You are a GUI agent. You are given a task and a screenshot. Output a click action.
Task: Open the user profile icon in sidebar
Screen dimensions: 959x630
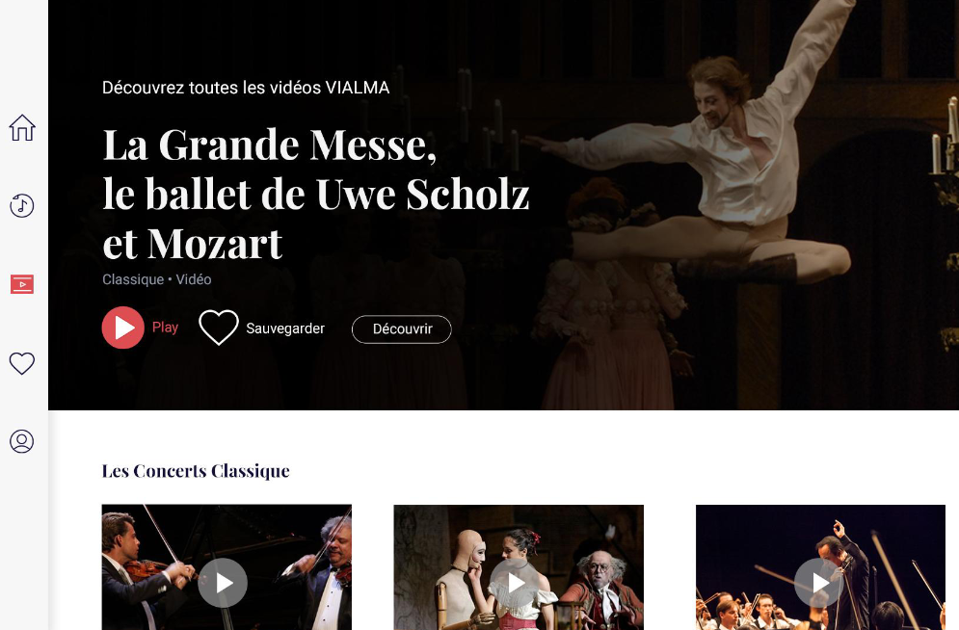pyautogui.click(x=22, y=441)
